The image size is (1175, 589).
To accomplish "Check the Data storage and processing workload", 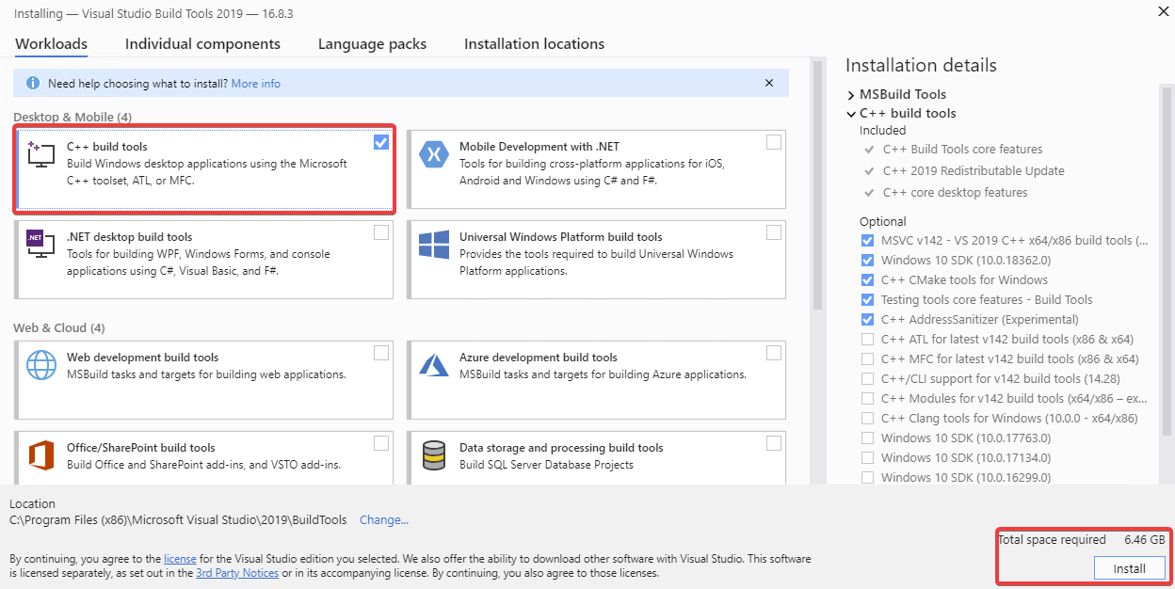I will (773, 443).
